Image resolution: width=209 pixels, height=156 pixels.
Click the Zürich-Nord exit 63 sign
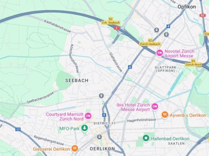[193, 63]
